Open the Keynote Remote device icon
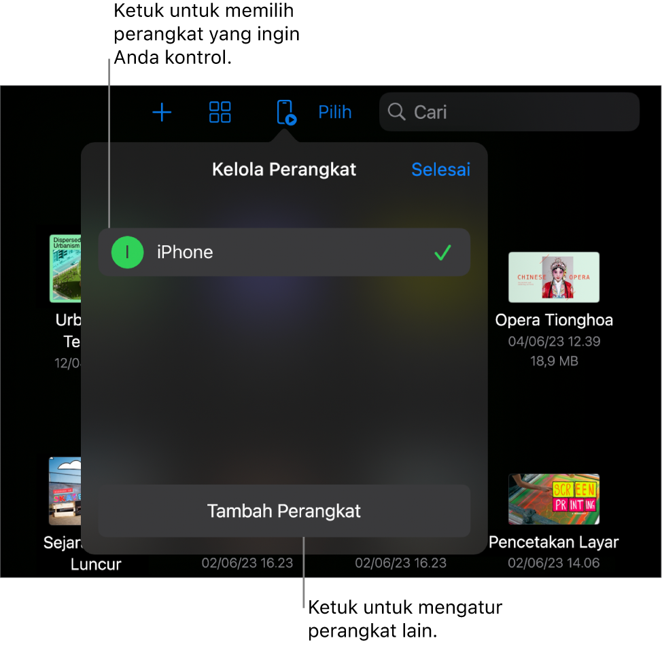This screenshot has width=662, height=649. 286,112
